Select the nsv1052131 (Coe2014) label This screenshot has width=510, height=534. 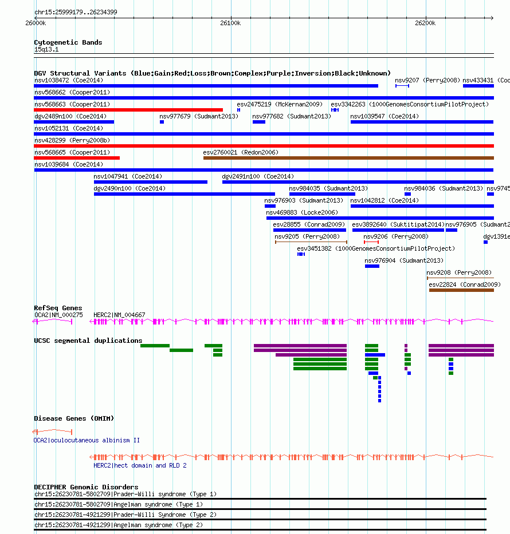[x=69, y=128]
